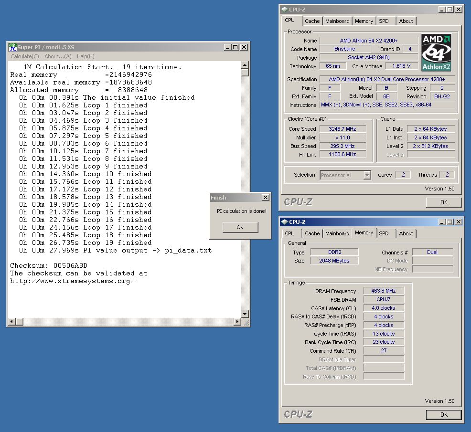Click the Instructions field listing MMX, SSE
Screen dimensions: 471x432
click(387, 105)
